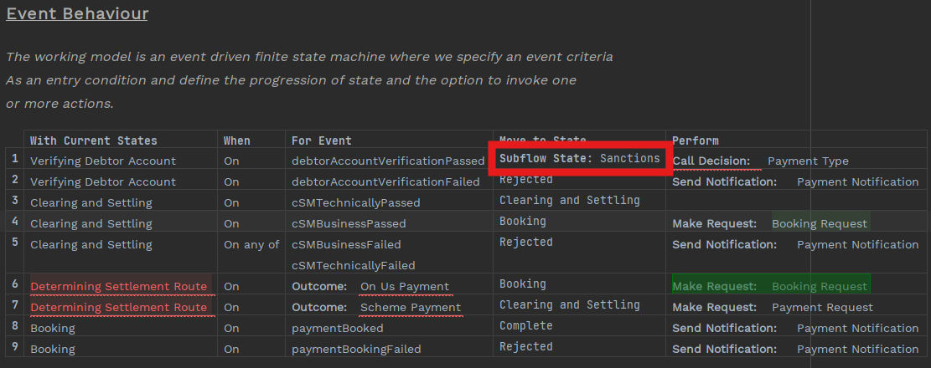Select the green highlighted Booking Request in row 6
The height and width of the screenshot is (368, 931).
click(x=819, y=286)
